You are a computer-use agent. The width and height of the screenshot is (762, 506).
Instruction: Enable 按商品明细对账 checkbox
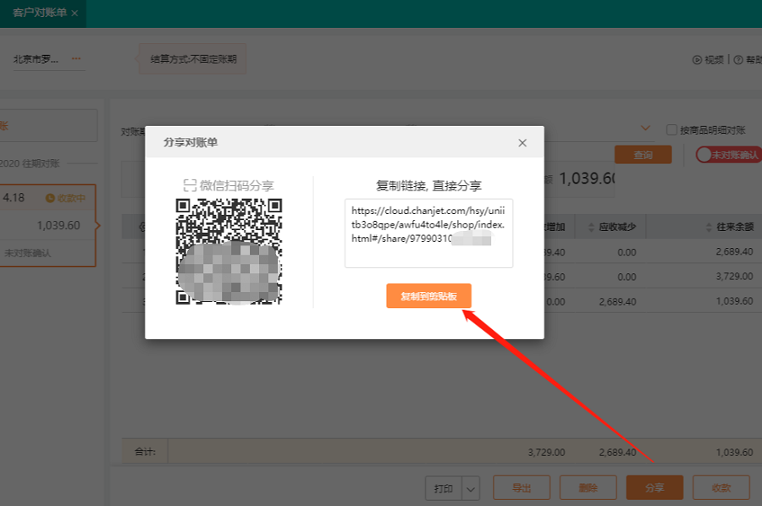click(671, 129)
